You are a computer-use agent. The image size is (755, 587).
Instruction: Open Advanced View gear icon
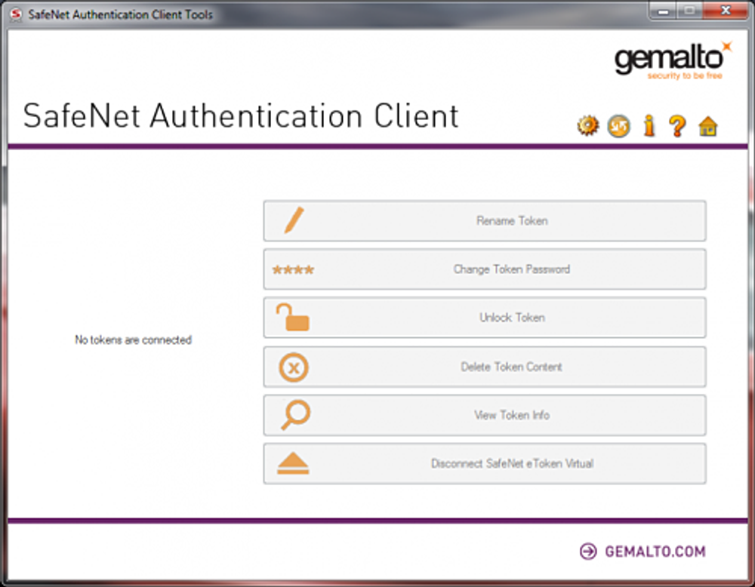588,126
